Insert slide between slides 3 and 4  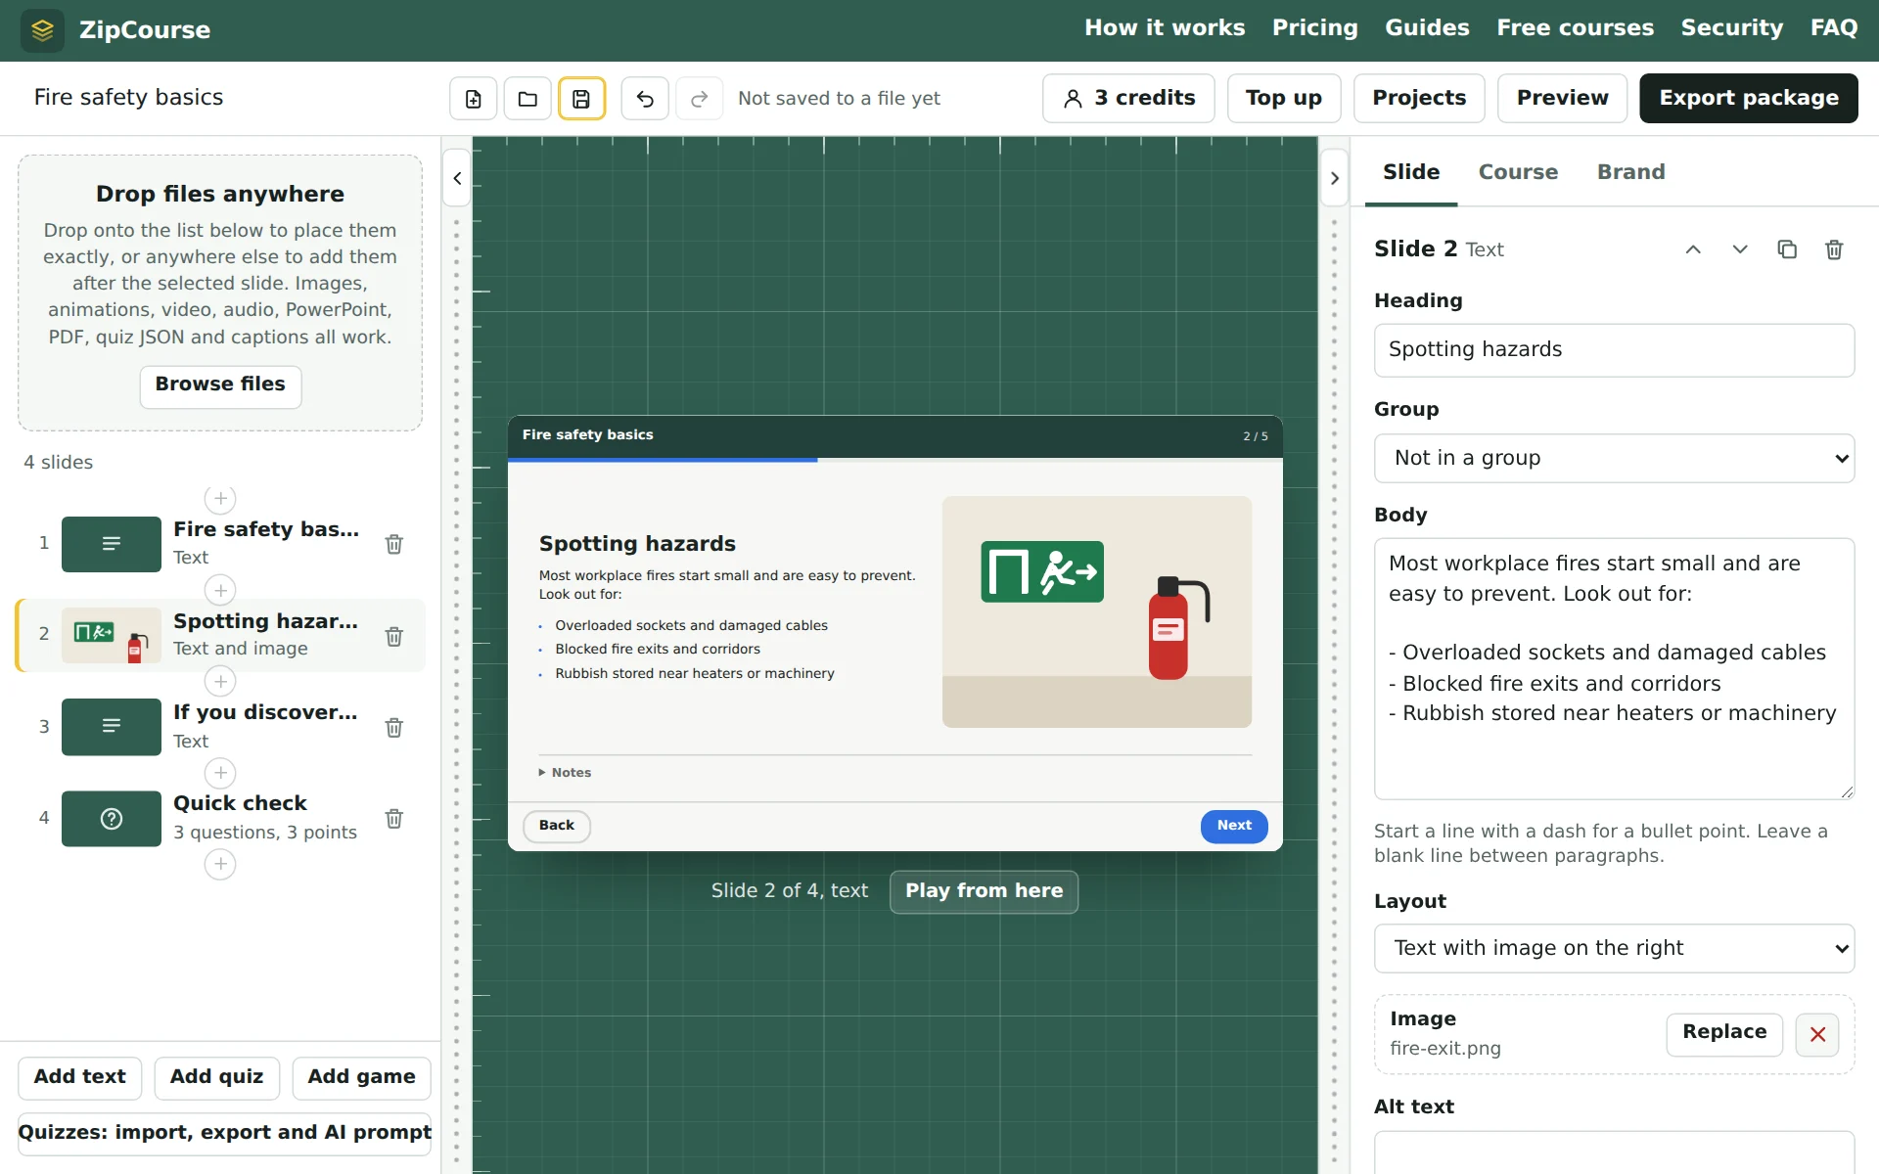[x=220, y=773]
